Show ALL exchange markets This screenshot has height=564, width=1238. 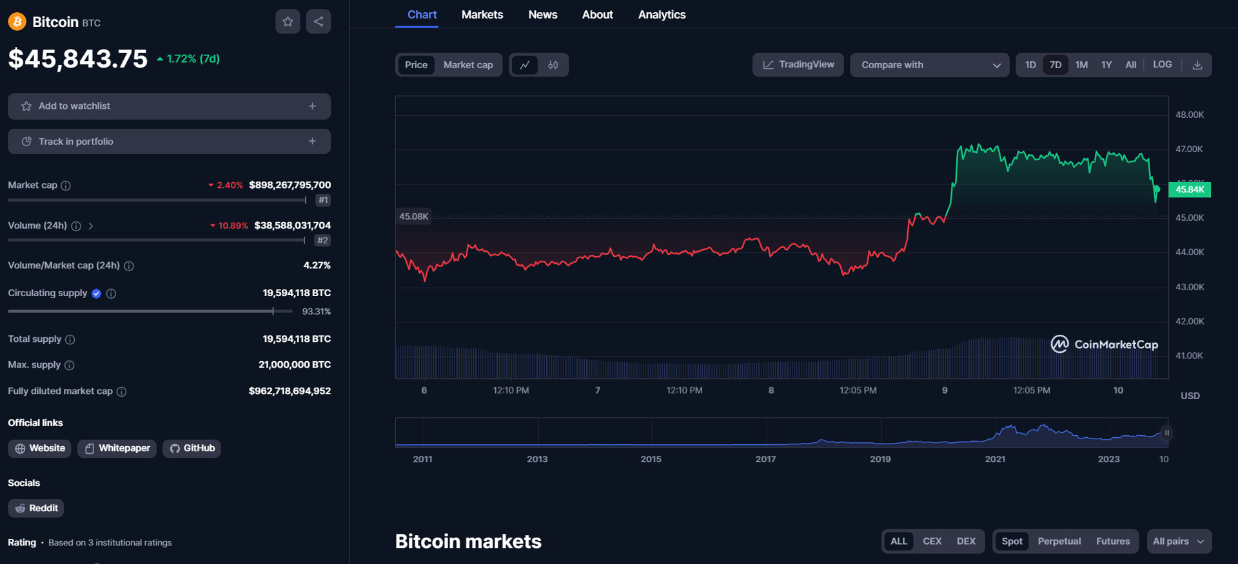[899, 541]
